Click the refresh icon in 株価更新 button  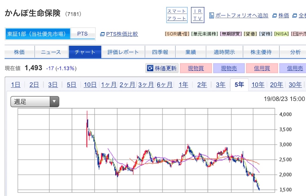tap(150, 68)
